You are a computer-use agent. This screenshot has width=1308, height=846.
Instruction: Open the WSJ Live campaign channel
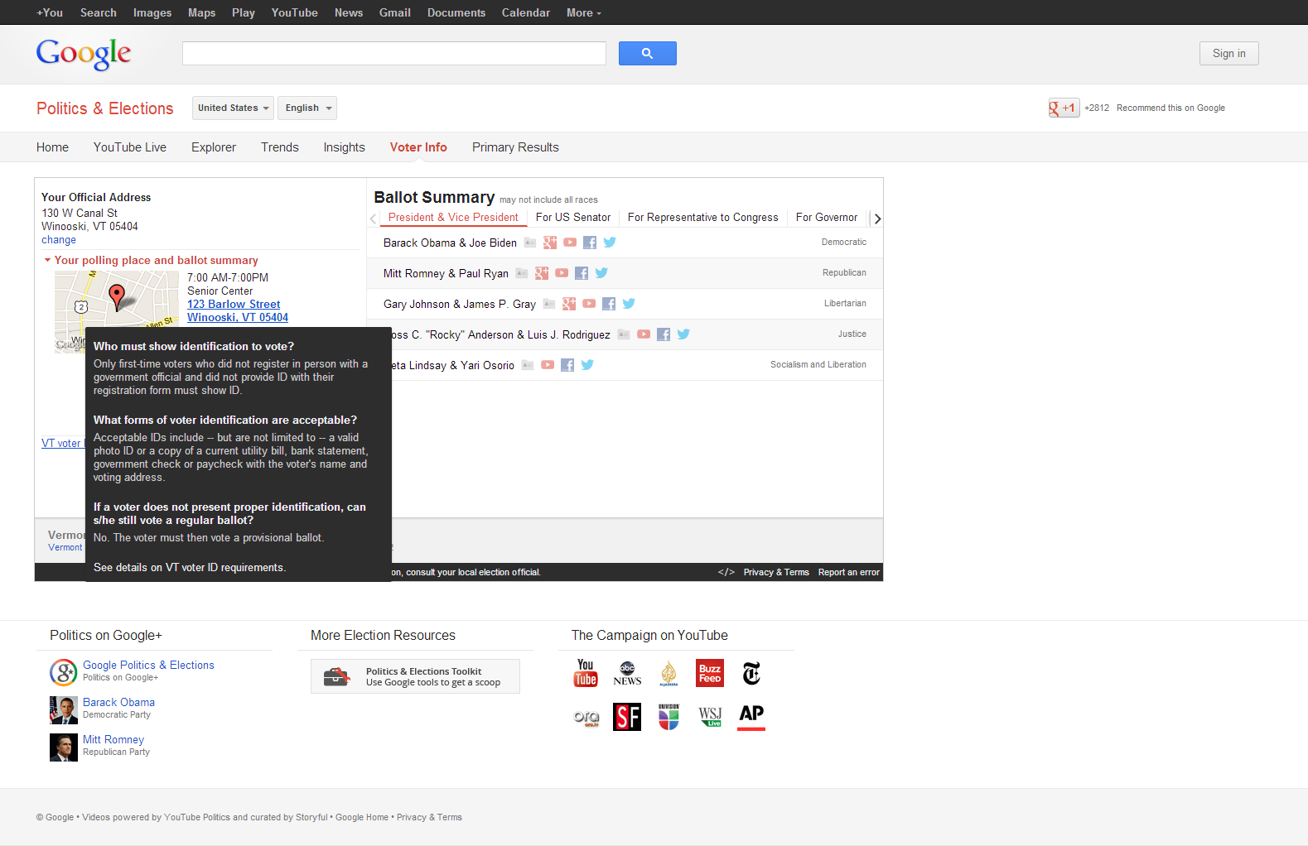[x=710, y=717]
